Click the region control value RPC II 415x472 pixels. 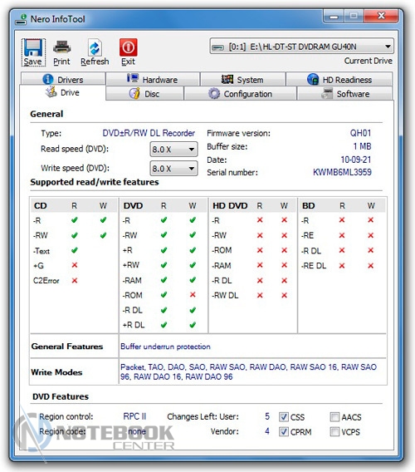134,416
